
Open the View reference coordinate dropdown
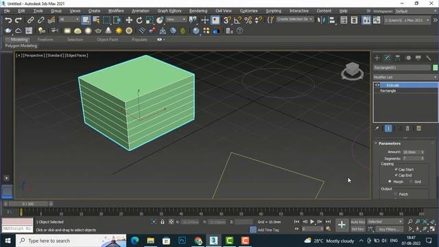pyautogui.click(x=176, y=19)
